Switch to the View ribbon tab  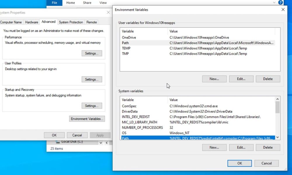point(103,3)
